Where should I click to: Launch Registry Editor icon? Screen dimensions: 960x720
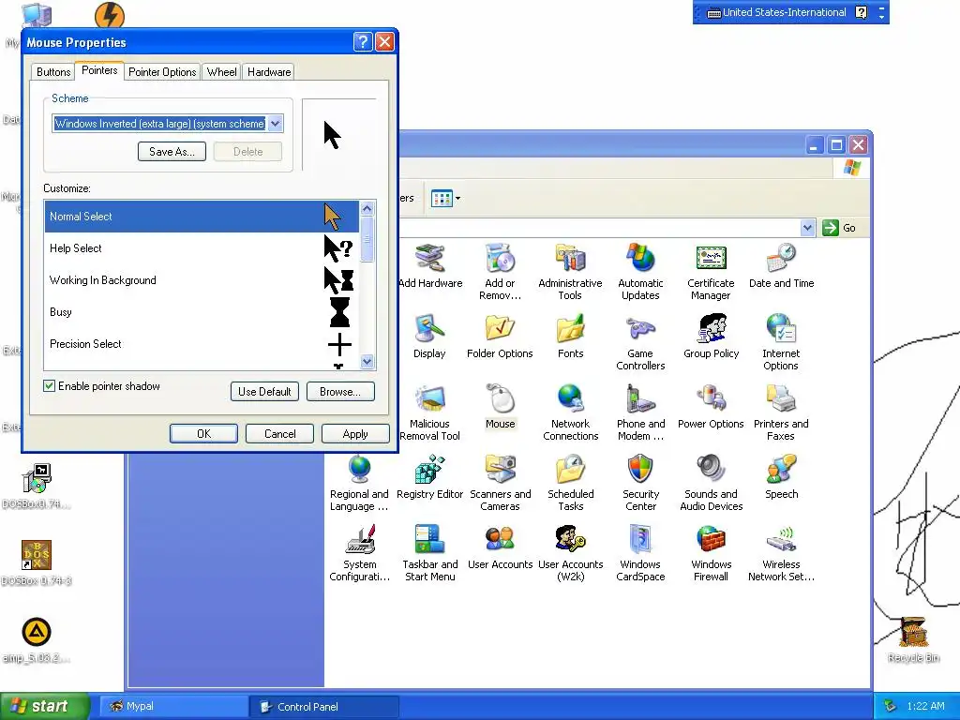pyautogui.click(x=429, y=469)
